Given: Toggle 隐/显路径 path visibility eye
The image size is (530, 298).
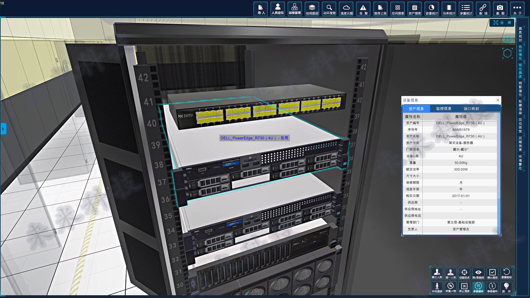Looking at the screenshot, I should click(478, 273).
